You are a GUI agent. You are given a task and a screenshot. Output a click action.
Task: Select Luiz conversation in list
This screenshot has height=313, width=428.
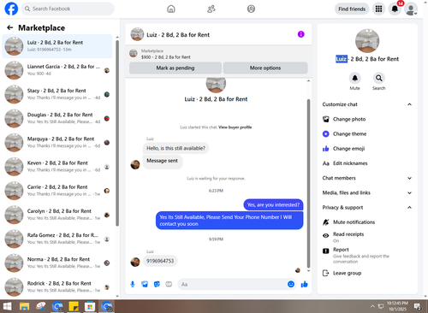pyautogui.click(x=57, y=46)
